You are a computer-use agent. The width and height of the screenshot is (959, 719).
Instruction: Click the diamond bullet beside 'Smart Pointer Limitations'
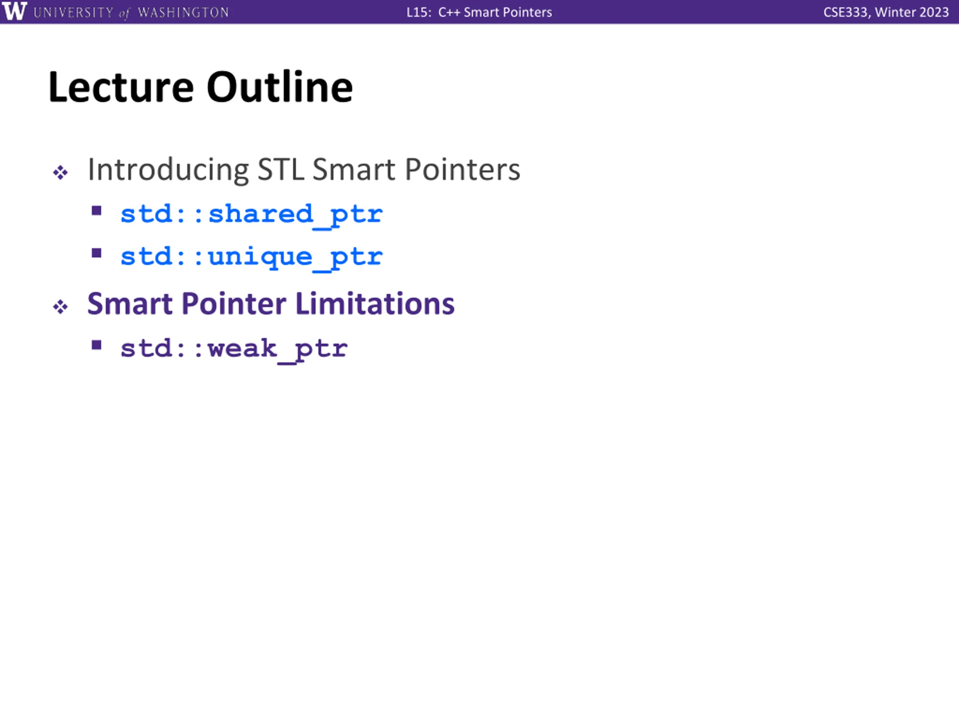point(60,307)
